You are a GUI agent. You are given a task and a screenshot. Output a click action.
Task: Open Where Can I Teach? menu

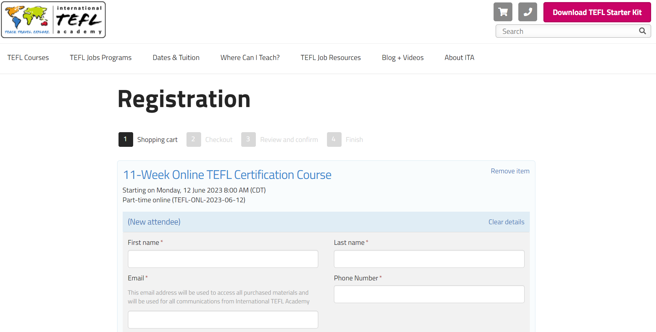(x=250, y=58)
